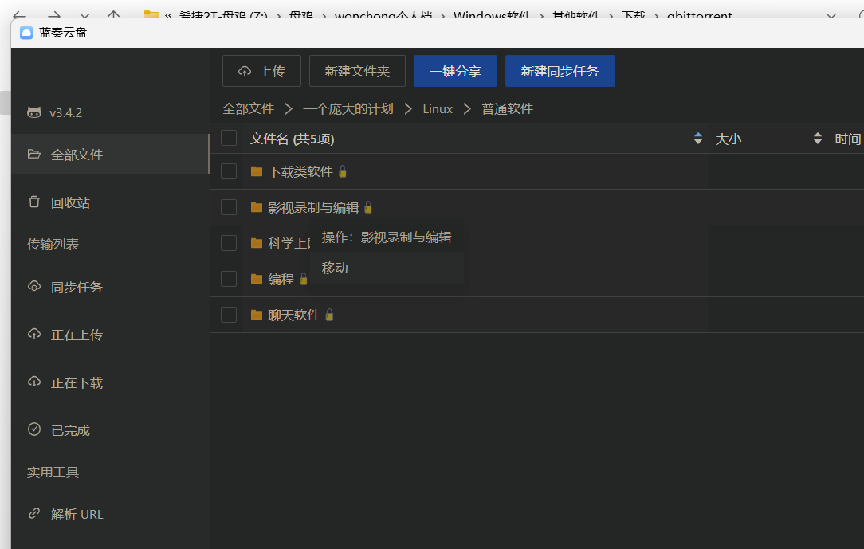The width and height of the screenshot is (864, 549).
Task: Choose 移动 from the context menu
Action: (x=335, y=267)
